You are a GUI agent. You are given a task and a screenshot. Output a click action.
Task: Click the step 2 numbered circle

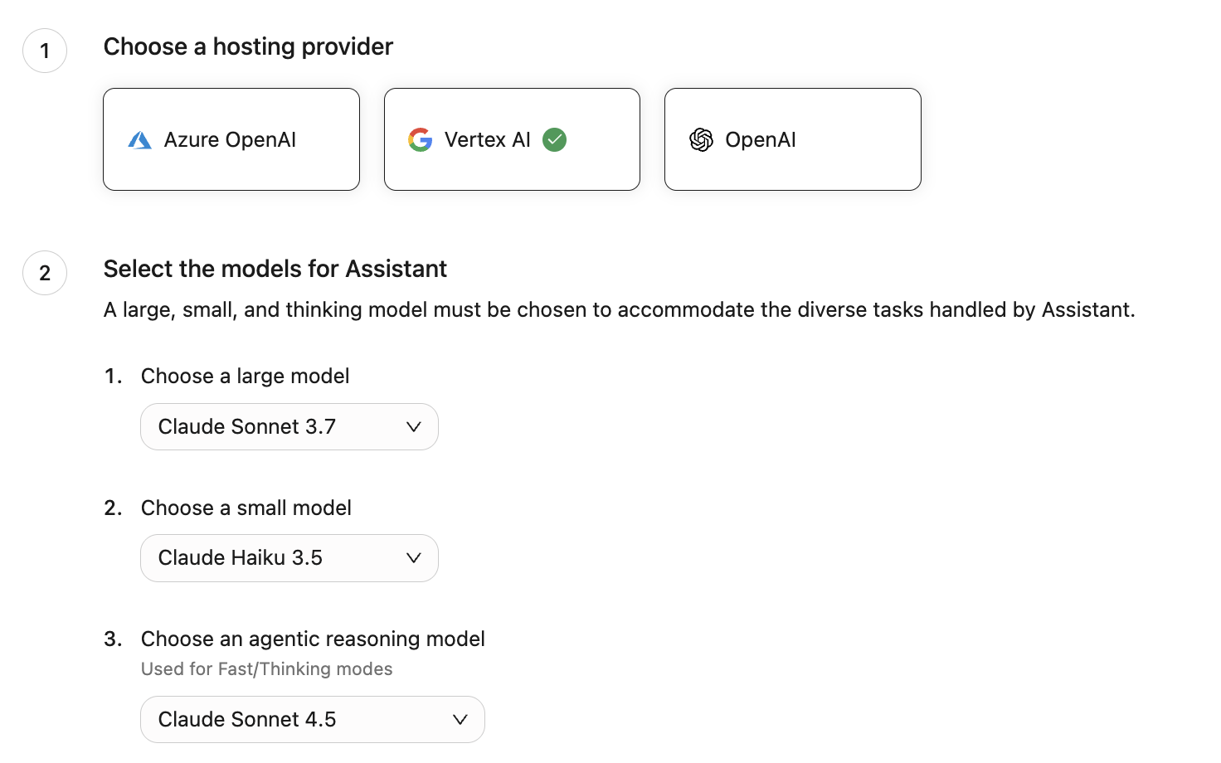point(44,273)
